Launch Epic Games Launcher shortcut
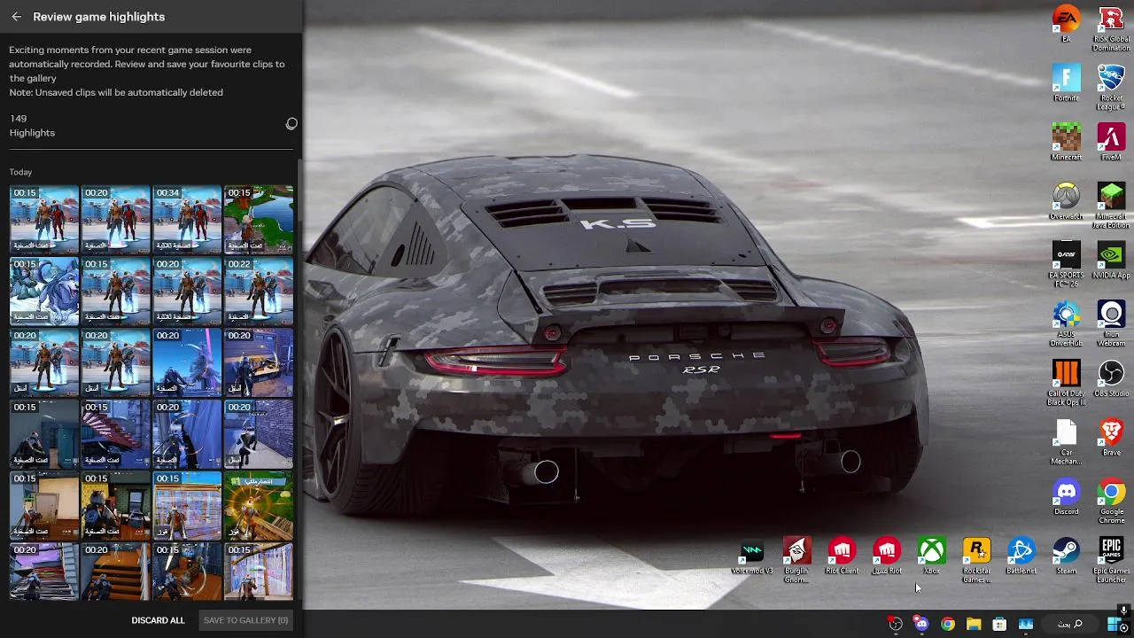 tap(1111, 560)
